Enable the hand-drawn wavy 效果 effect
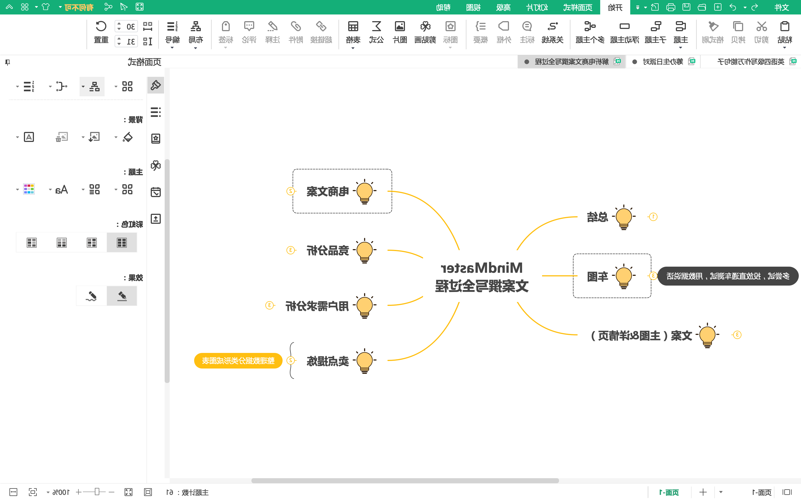 click(x=91, y=296)
